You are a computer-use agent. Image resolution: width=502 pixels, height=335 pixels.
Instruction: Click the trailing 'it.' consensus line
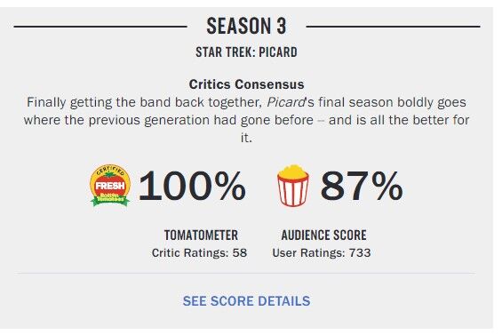[246, 138]
